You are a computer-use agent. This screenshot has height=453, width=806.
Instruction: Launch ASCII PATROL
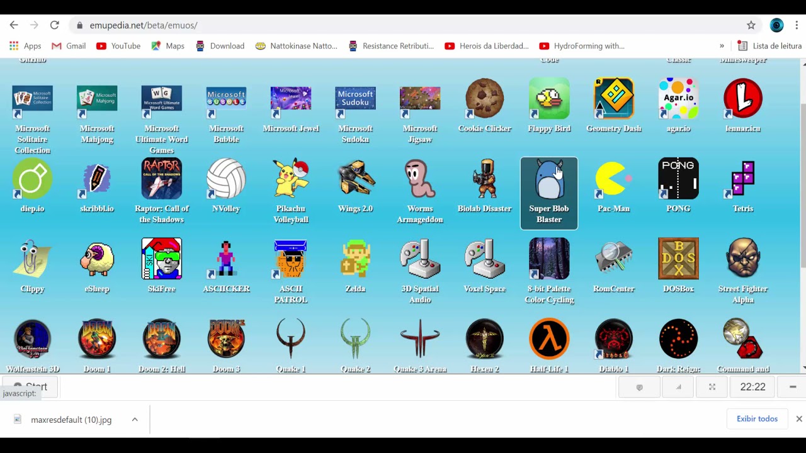click(x=291, y=259)
